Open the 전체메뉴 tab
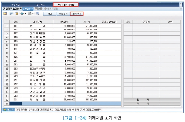The height and width of the screenshot is (122, 185). [41, 5]
